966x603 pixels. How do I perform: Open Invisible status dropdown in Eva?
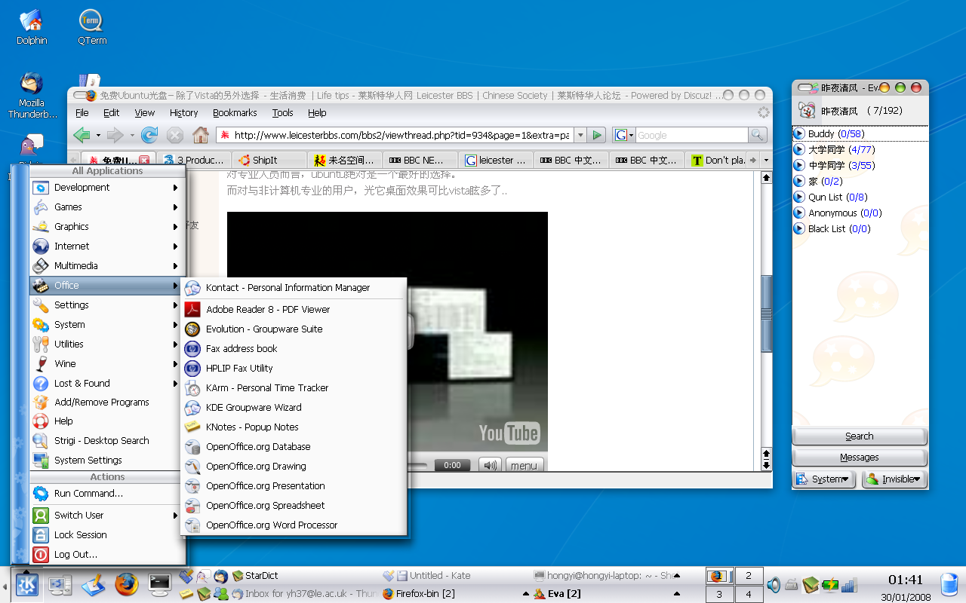click(x=894, y=479)
